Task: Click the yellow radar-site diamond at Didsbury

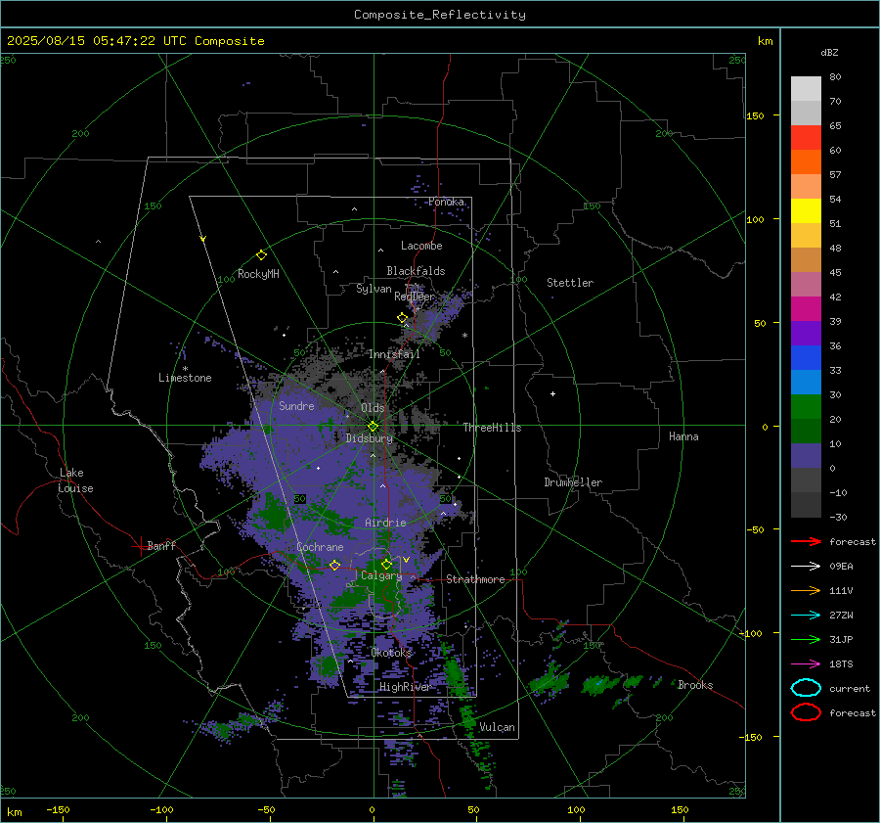Action: pos(374,427)
